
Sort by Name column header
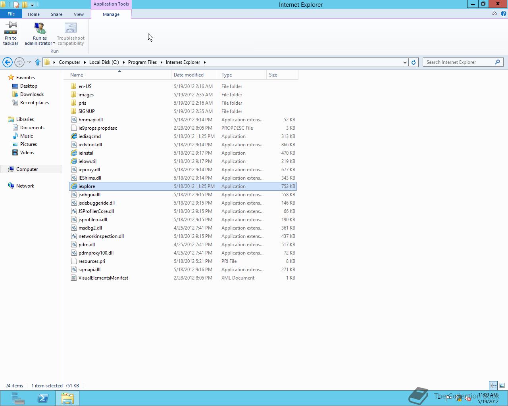[119, 75]
